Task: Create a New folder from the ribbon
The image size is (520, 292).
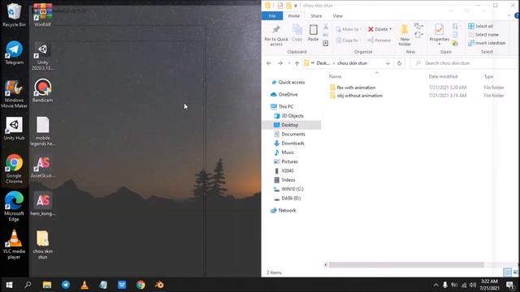Action: [x=405, y=35]
